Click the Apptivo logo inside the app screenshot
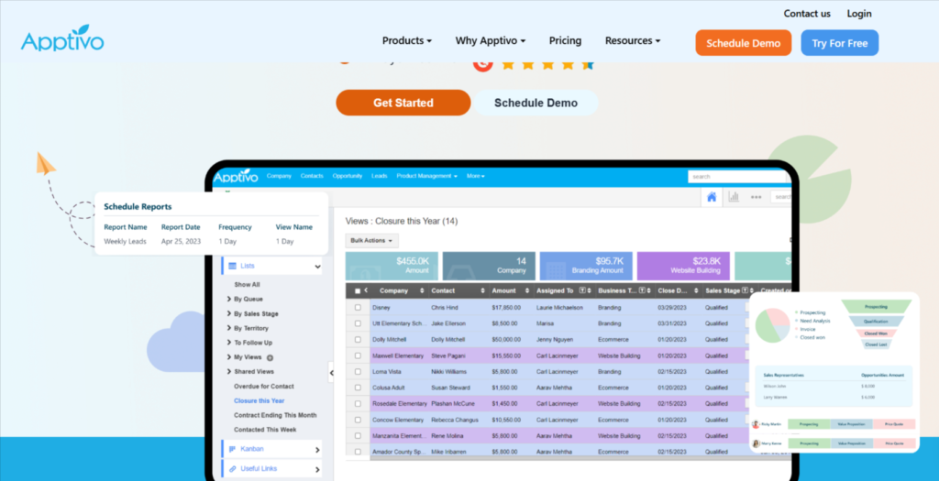The image size is (939, 481). click(x=236, y=177)
